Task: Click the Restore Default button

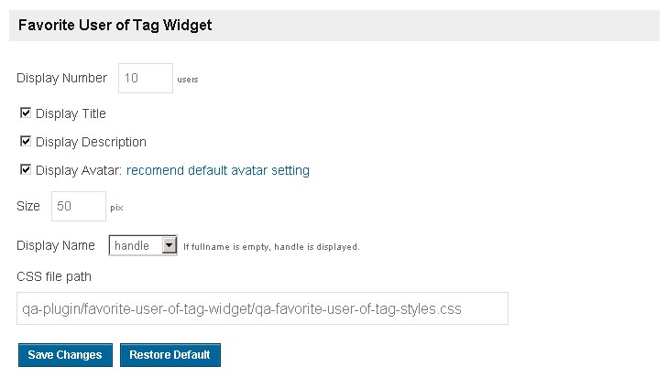Action: pyautogui.click(x=170, y=354)
